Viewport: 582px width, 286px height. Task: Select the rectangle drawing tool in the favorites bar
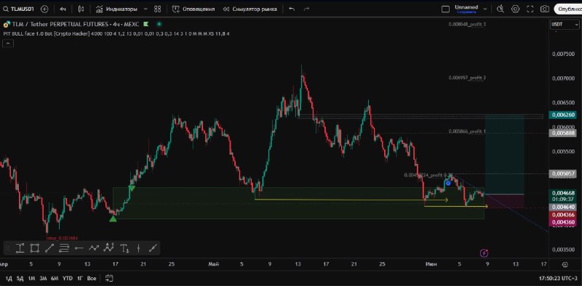tap(34, 248)
